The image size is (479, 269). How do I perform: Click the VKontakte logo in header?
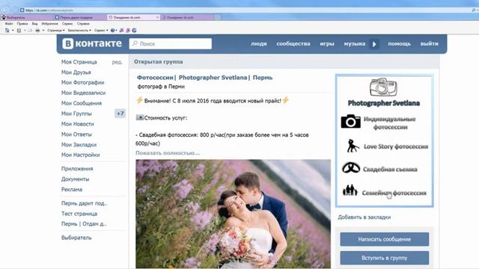coord(92,43)
